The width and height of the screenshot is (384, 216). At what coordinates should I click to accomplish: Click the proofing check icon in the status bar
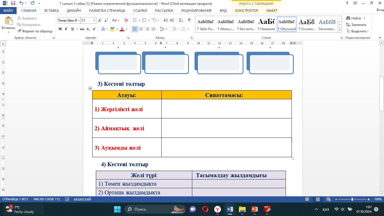(67, 199)
